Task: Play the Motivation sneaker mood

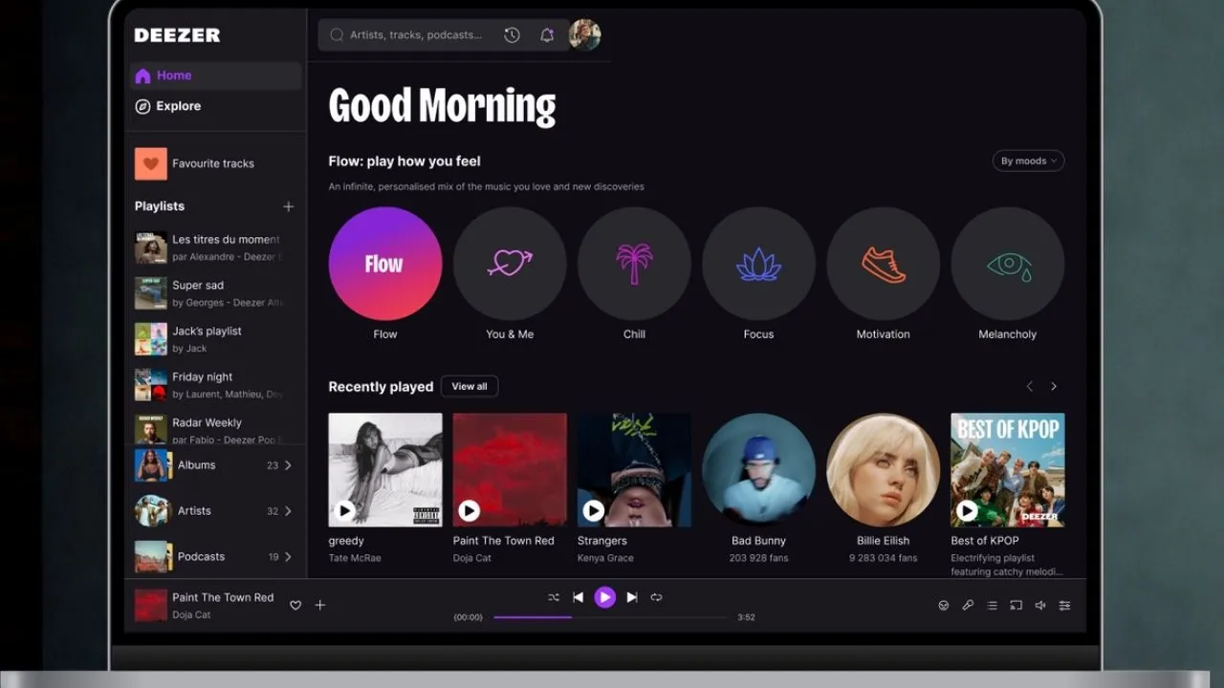Action: (x=883, y=264)
